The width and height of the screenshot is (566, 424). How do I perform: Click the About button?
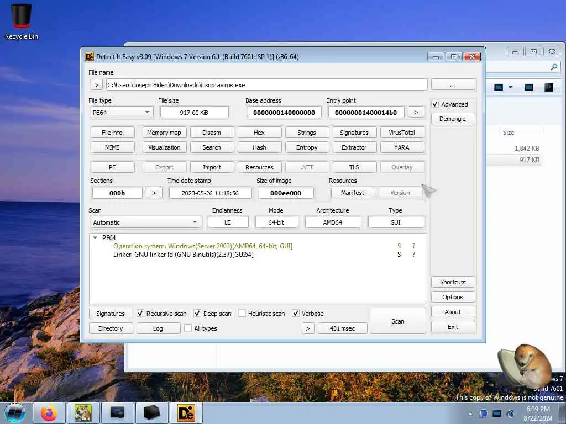pyautogui.click(x=453, y=312)
